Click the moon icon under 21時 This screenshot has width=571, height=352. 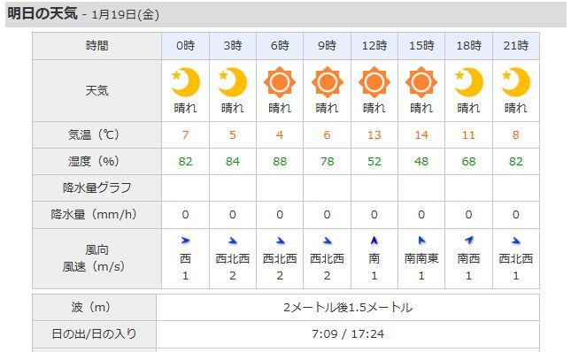pos(515,82)
